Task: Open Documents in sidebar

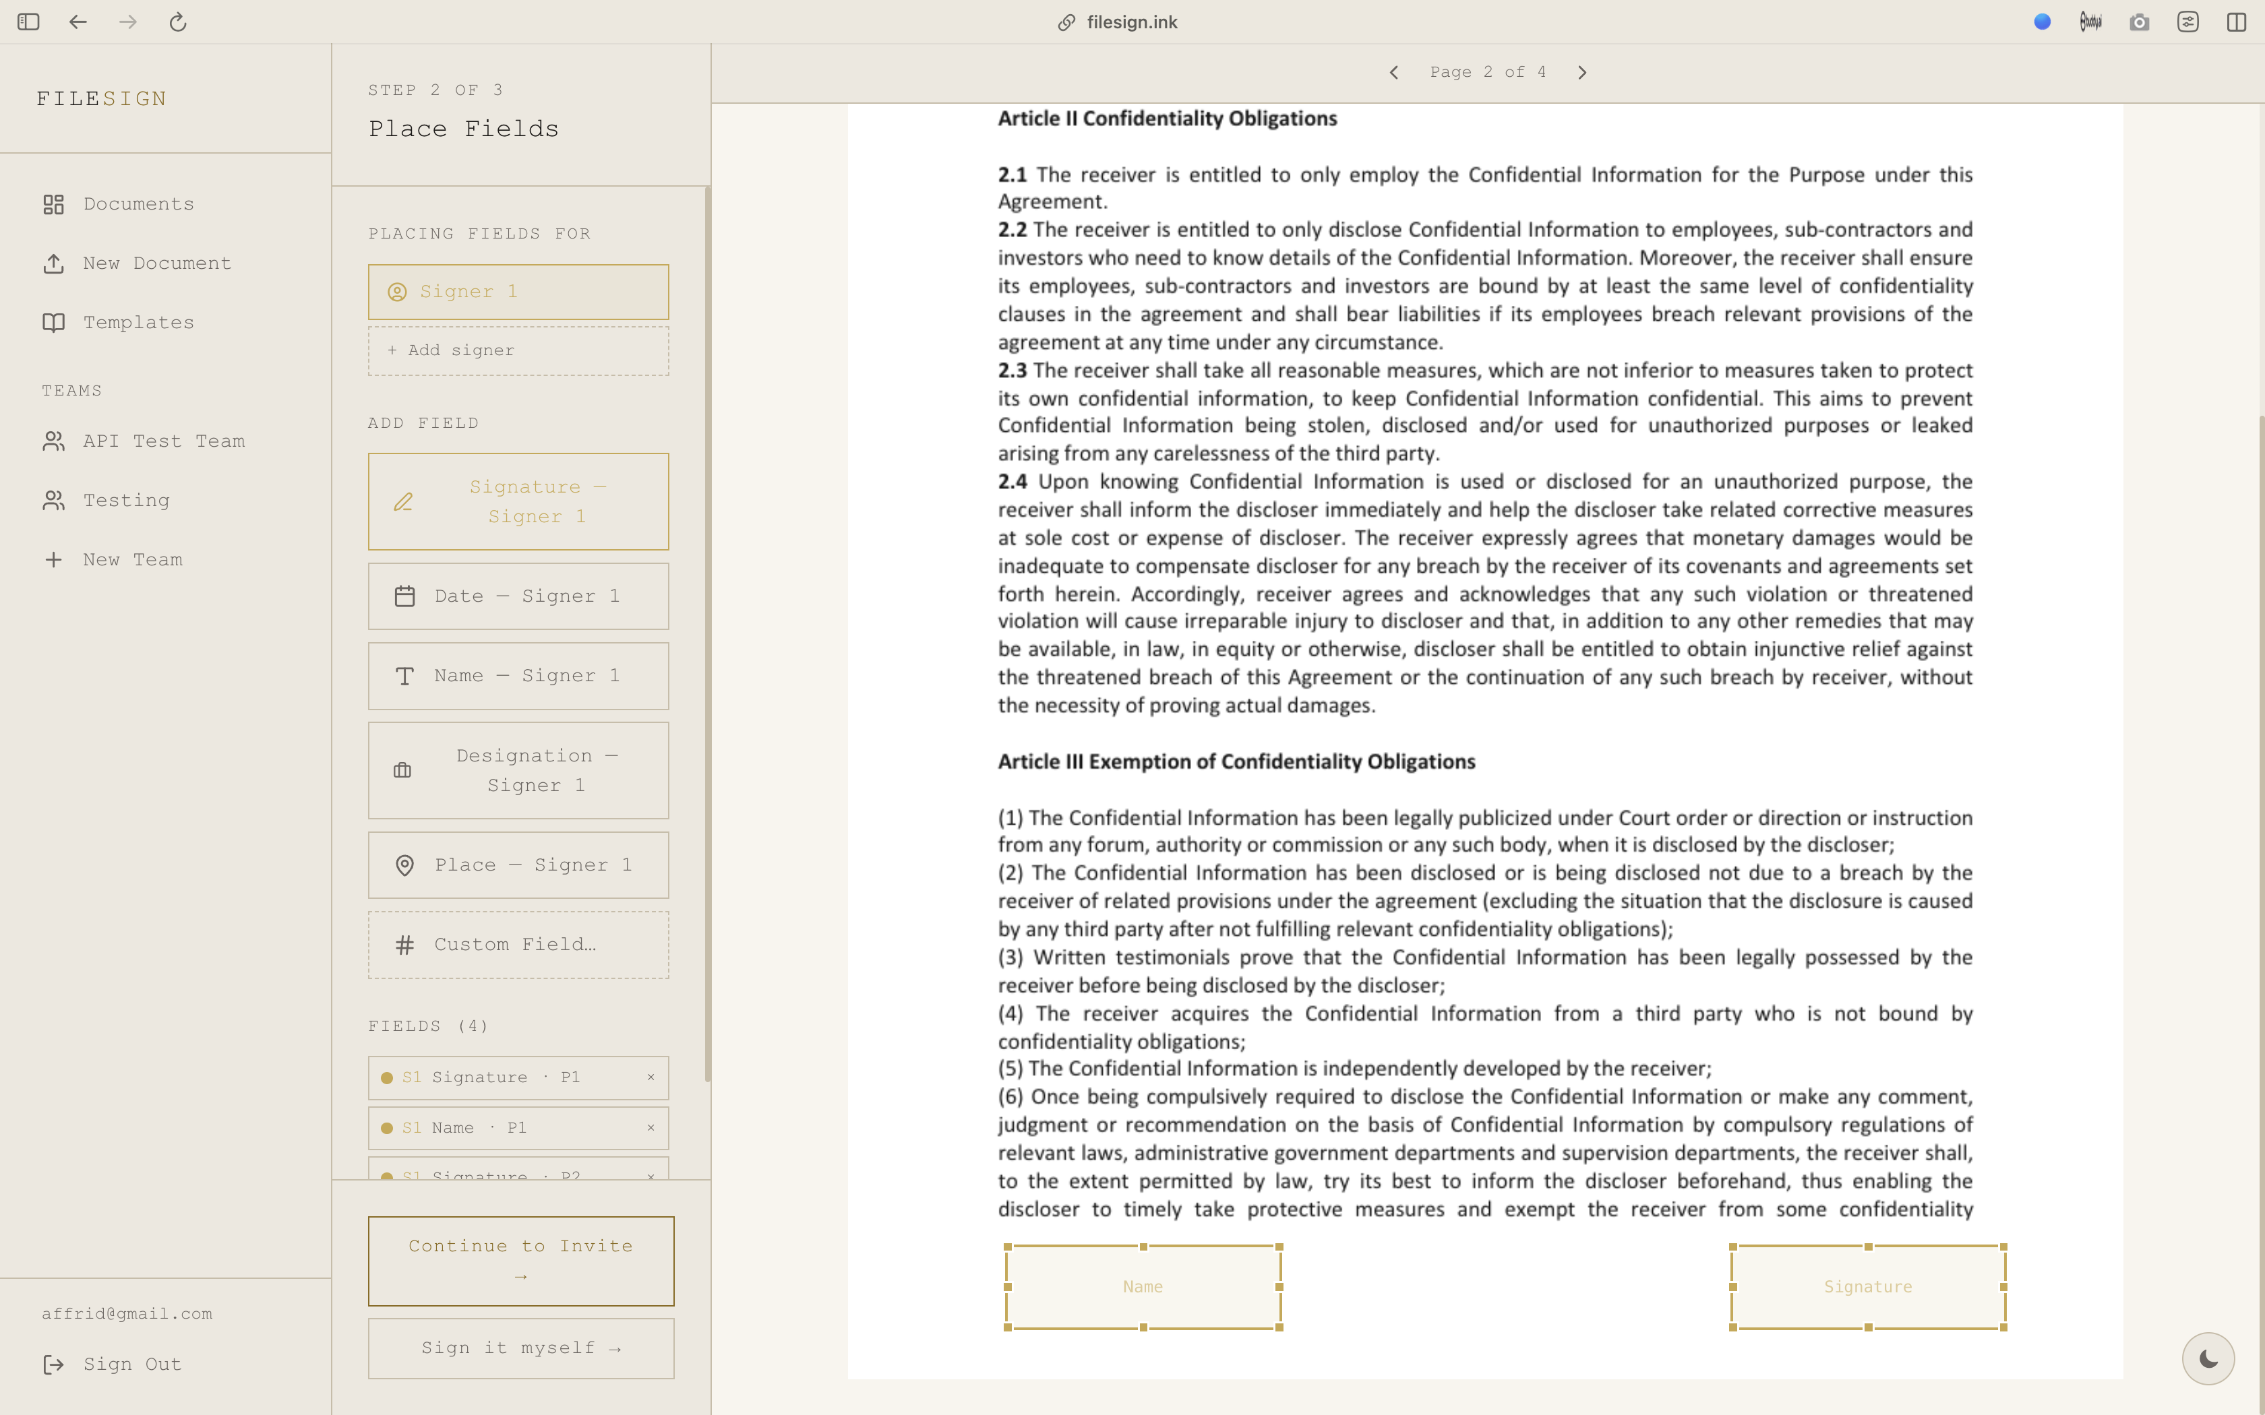Action: [118, 204]
